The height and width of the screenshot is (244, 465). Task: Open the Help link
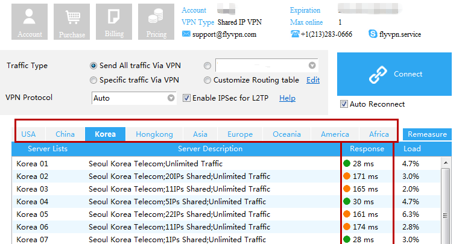(x=287, y=98)
